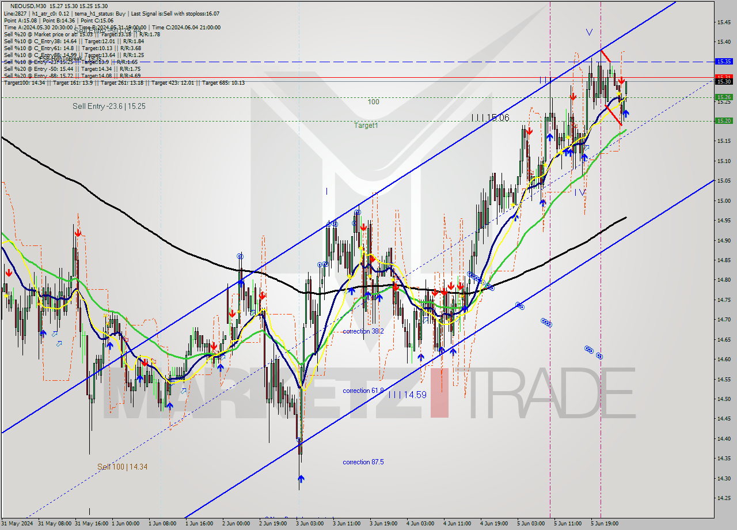Select the 'Sell %20 @ Entry -88: 15.72' line

tap(72, 75)
